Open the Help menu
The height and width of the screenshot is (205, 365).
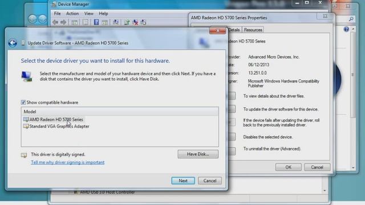point(103,14)
